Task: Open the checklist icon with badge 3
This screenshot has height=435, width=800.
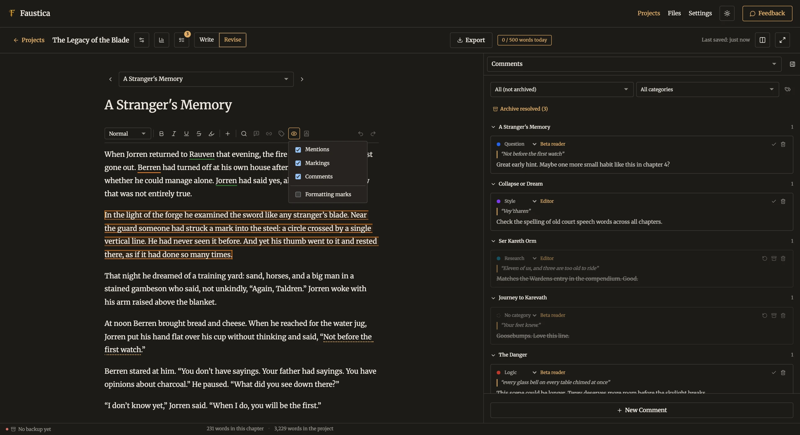Action: pyautogui.click(x=182, y=40)
